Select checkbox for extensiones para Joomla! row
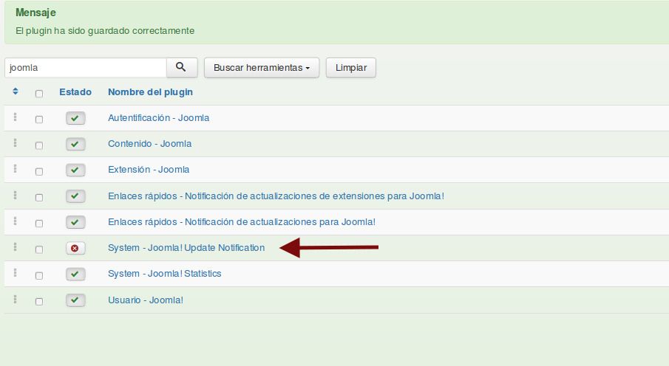669x366 pixels. point(39,197)
